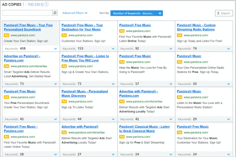Image resolution: width=236 pixels, height=157 pixels.
Task: Click the Ad badge in the 28-keywords card
Action: 6,137
